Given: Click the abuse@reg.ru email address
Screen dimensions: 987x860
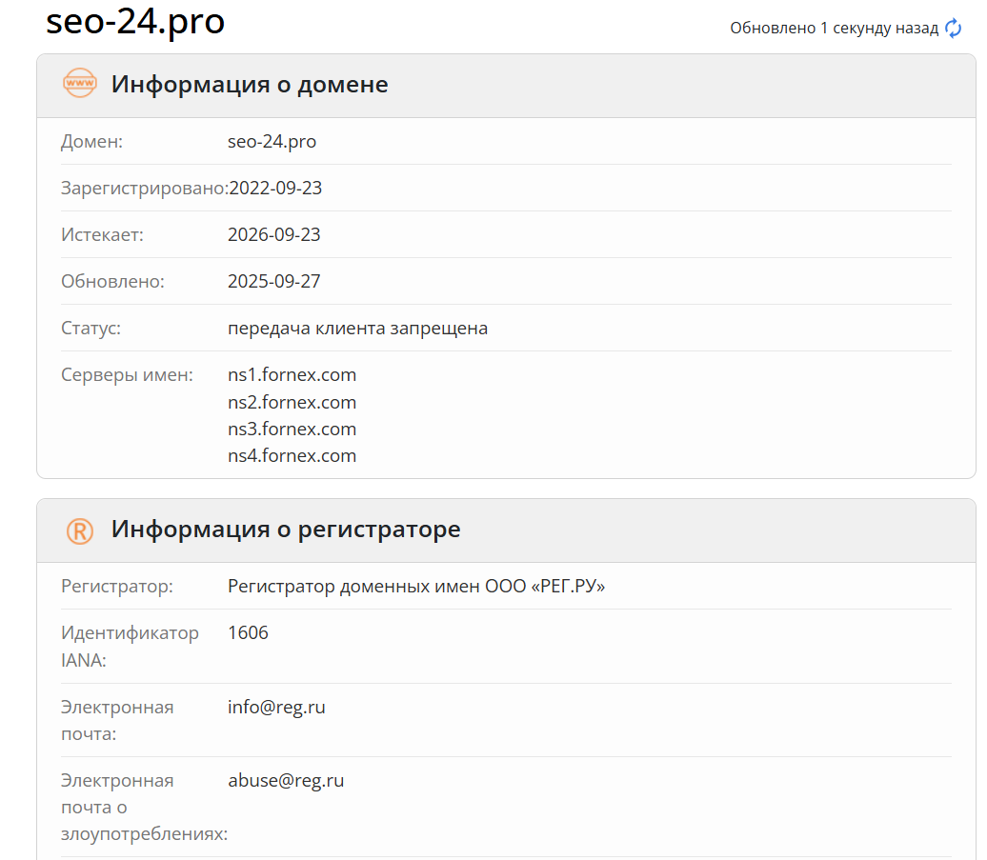Looking at the screenshot, I should [x=286, y=781].
